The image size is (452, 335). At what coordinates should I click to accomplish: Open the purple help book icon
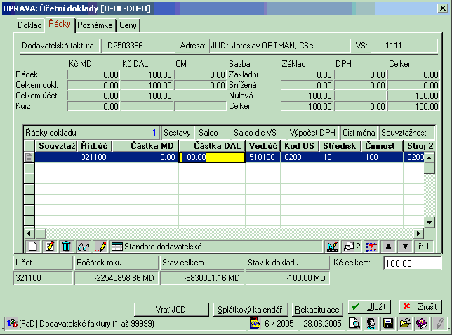click(x=422, y=323)
